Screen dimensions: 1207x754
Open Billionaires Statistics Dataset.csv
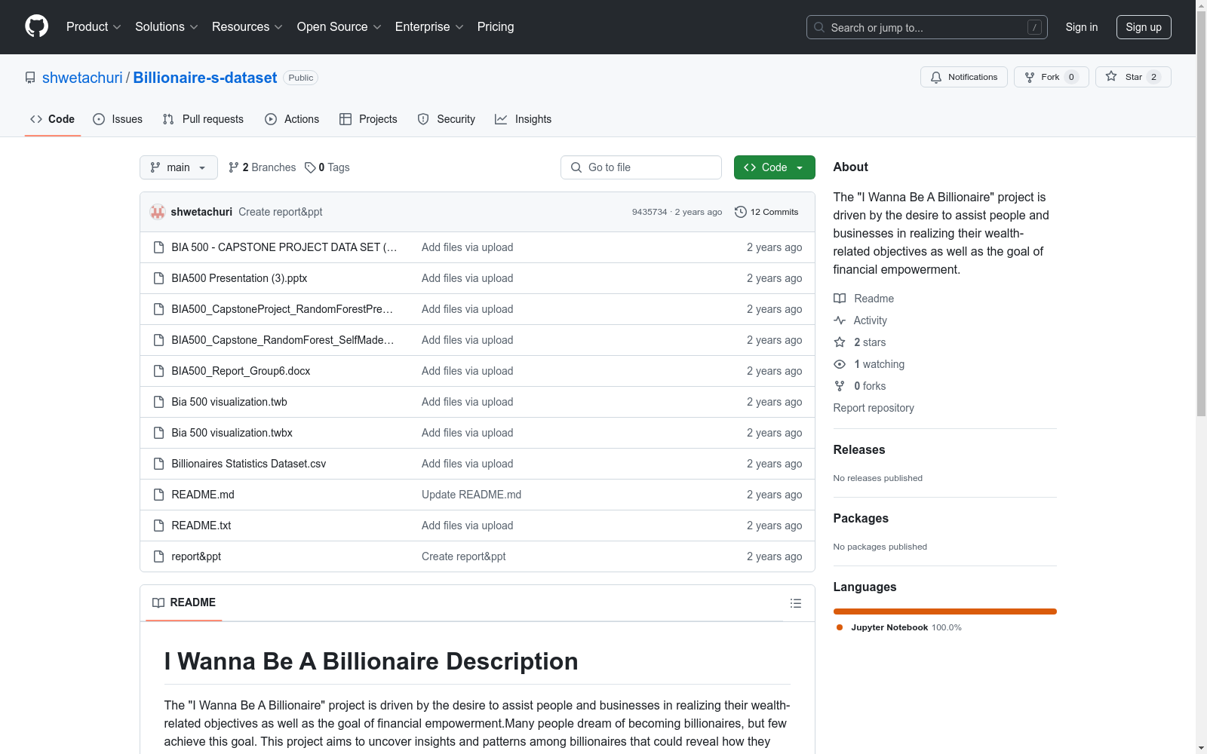(x=248, y=464)
